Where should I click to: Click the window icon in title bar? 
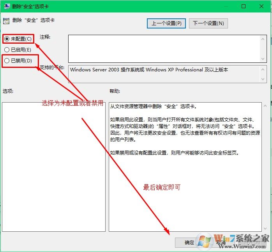(x=7, y=6)
